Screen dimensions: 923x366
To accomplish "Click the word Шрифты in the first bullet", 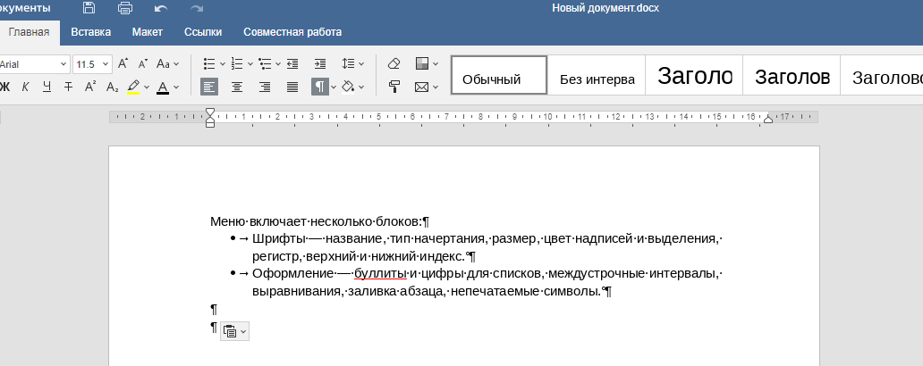I will [279, 238].
